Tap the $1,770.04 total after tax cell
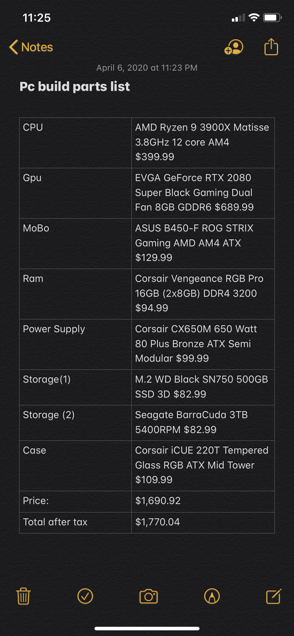This screenshot has width=294, height=636. click(x=203, y=522)
